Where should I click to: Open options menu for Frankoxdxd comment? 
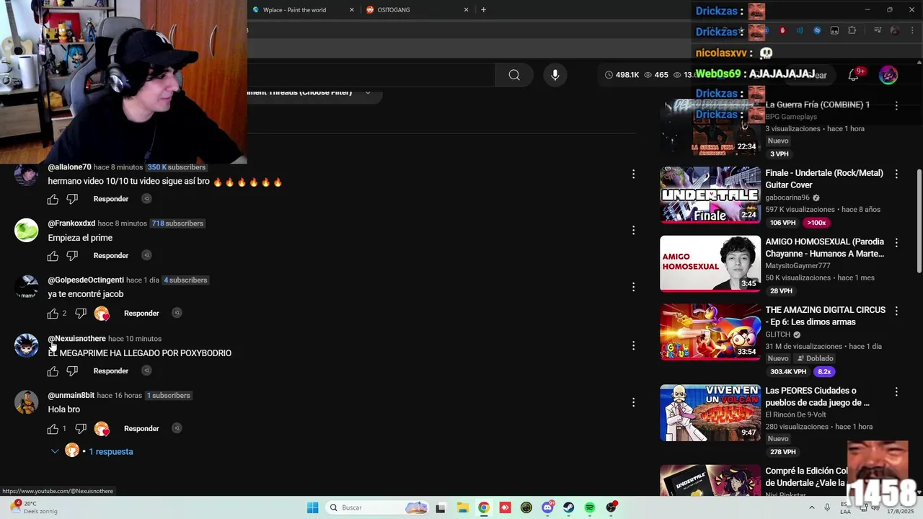point(633,230)
